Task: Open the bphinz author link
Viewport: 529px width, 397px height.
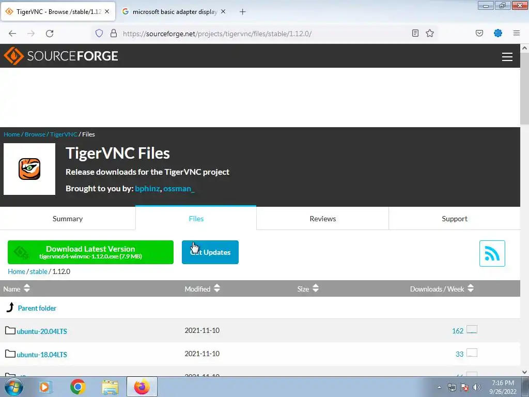Action: tap(147, 188)
